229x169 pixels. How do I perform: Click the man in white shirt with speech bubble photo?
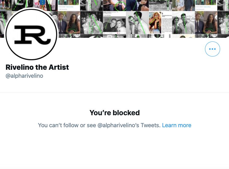coord(183,23)
